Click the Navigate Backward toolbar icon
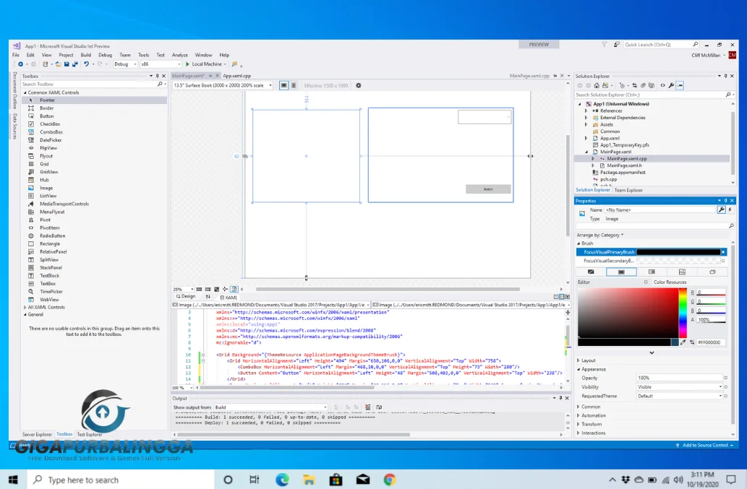 tap(20, 64)
